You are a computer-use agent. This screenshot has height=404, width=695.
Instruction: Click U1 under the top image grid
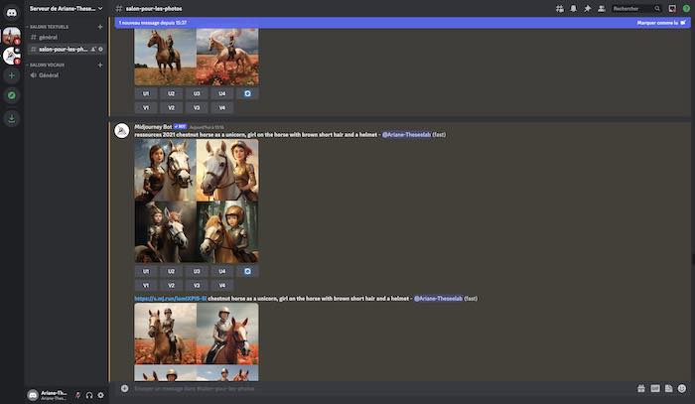[x=146, y=93]
